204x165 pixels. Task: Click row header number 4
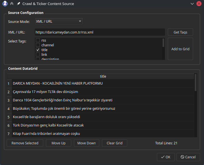pos(9,109)
